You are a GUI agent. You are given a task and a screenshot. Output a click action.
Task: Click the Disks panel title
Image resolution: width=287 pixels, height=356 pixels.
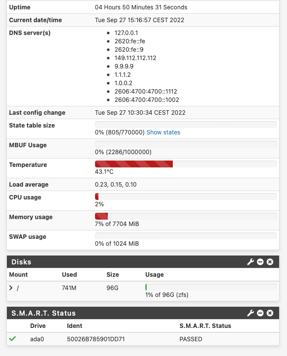pyautogui.click(x=21, y=262)
